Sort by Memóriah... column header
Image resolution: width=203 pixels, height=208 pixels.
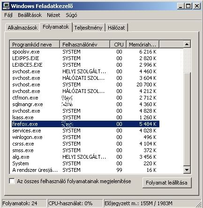tap(143, 45)
